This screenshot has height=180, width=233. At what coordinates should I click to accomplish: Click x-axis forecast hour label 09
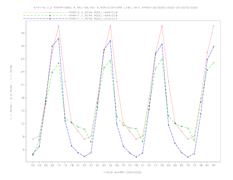[52, 165]
